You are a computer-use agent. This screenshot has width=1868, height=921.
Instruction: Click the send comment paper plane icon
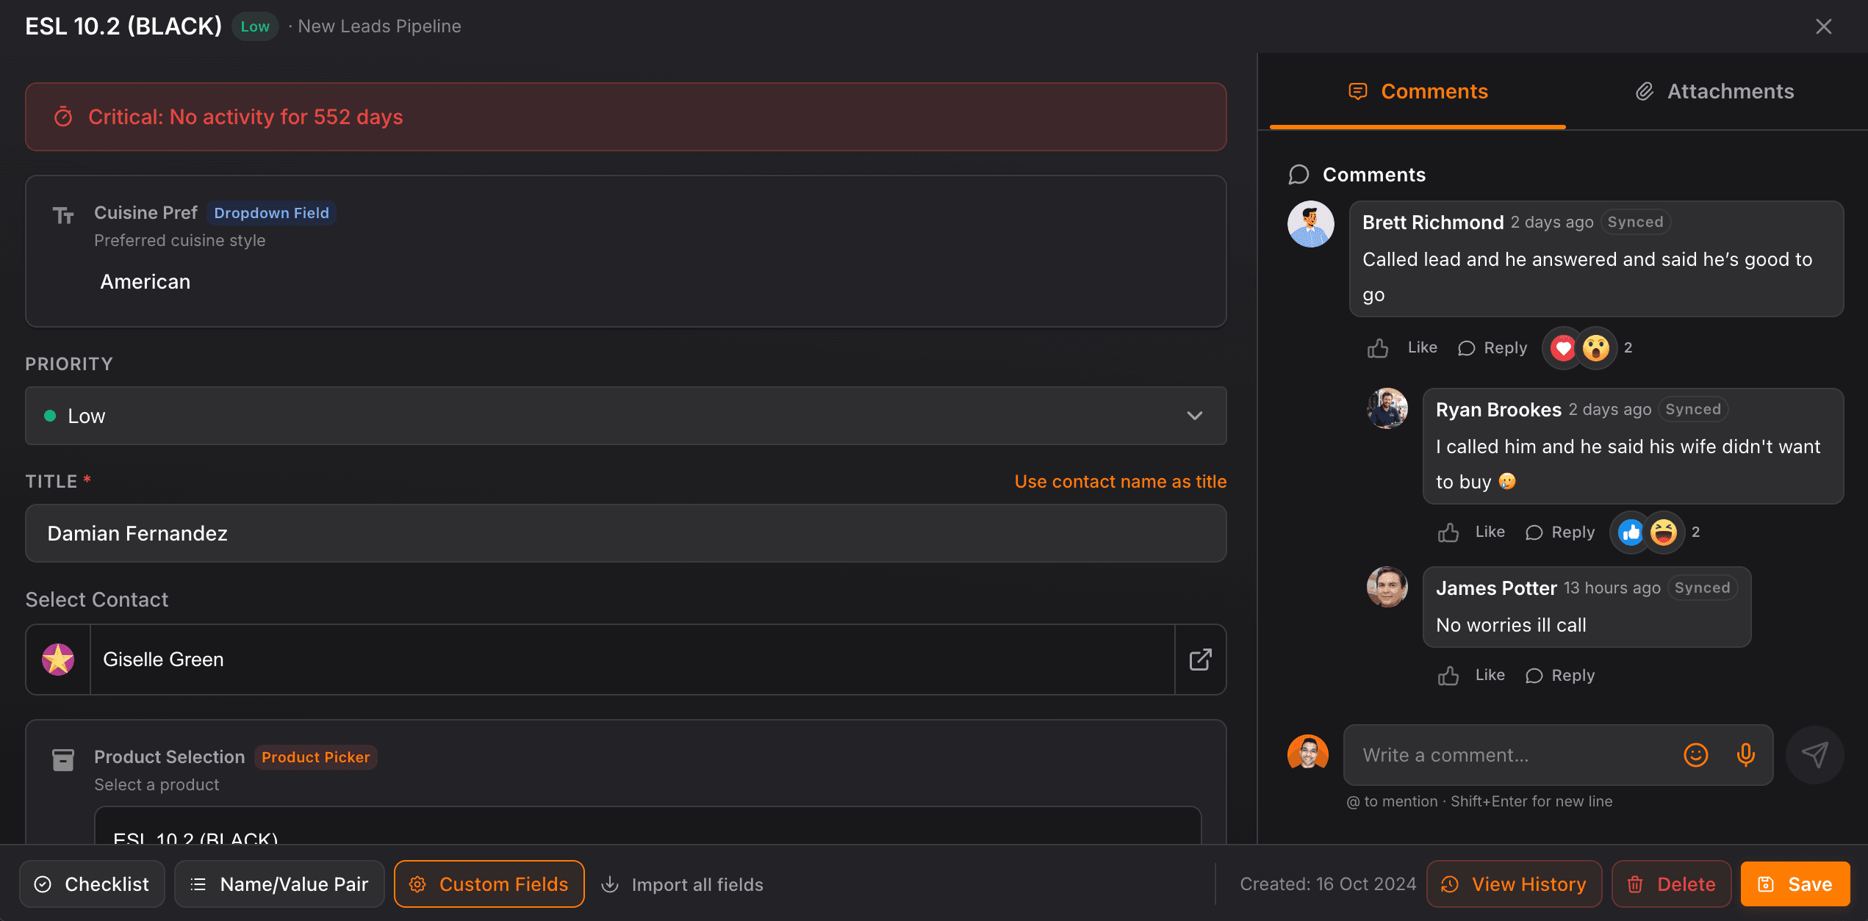tap(1814, 755)
